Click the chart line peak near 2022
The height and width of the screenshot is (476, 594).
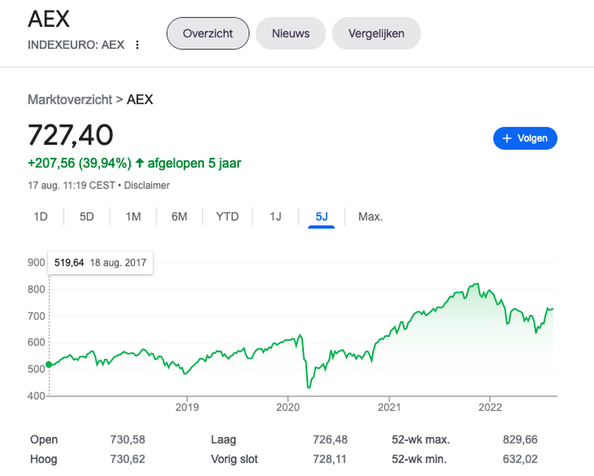pos(478,284)
